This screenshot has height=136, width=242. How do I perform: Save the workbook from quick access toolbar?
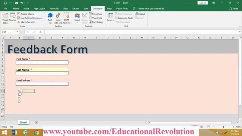click(5, 3)
